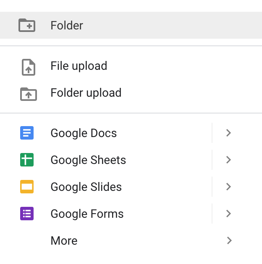The image size is (262, 264).
Task: Create a new Google Sheets spreadsheet
Action: (106, 160)
